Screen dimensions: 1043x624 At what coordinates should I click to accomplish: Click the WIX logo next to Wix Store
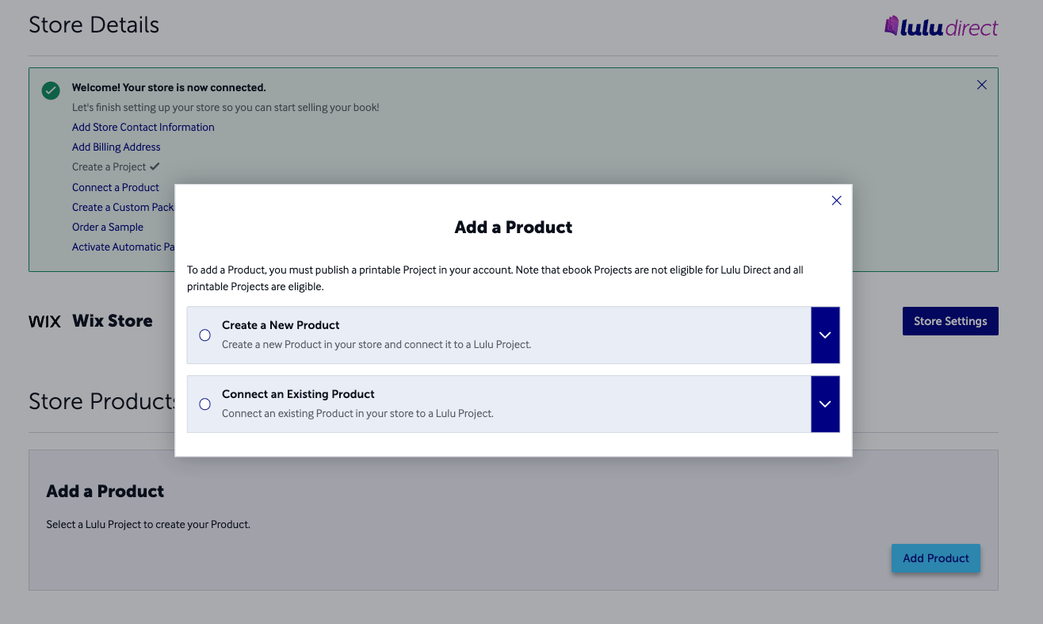(44, 321)
